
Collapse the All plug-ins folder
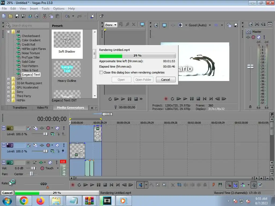8,32
